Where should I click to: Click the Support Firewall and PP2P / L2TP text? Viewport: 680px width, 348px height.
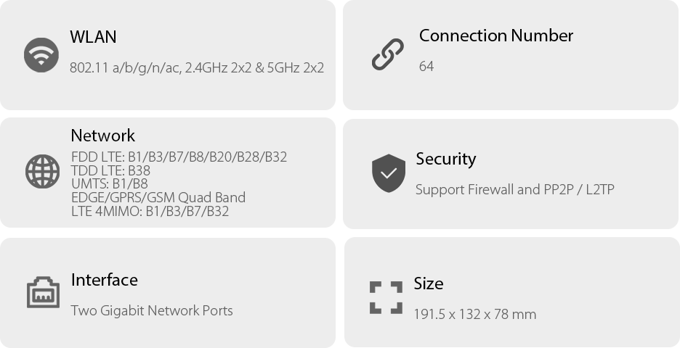coord(514,190)
